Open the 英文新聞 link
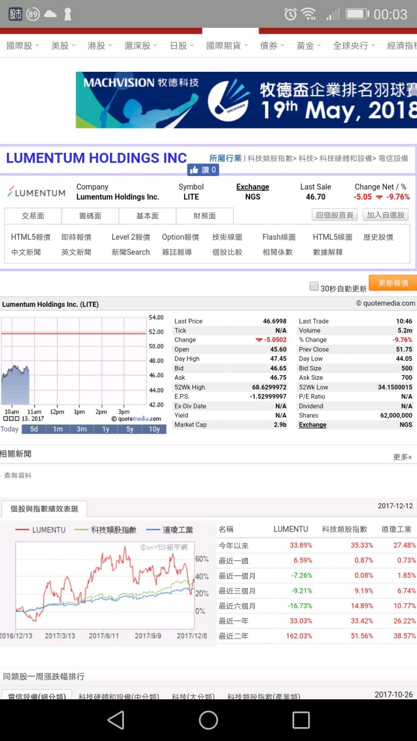Image resolution: width=417 pixels, height=741 pixels. point(76,252)
